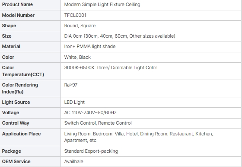Image resolution: width=242 pixels, height=167 pixels.
Task: Click the Model Number label
Action: [x=18, y=15]
